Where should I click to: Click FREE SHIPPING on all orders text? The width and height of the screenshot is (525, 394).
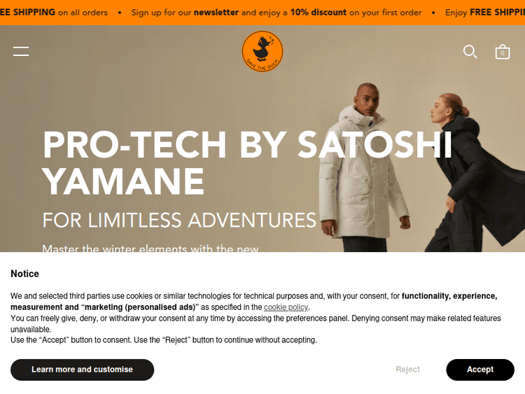point(54,13)
